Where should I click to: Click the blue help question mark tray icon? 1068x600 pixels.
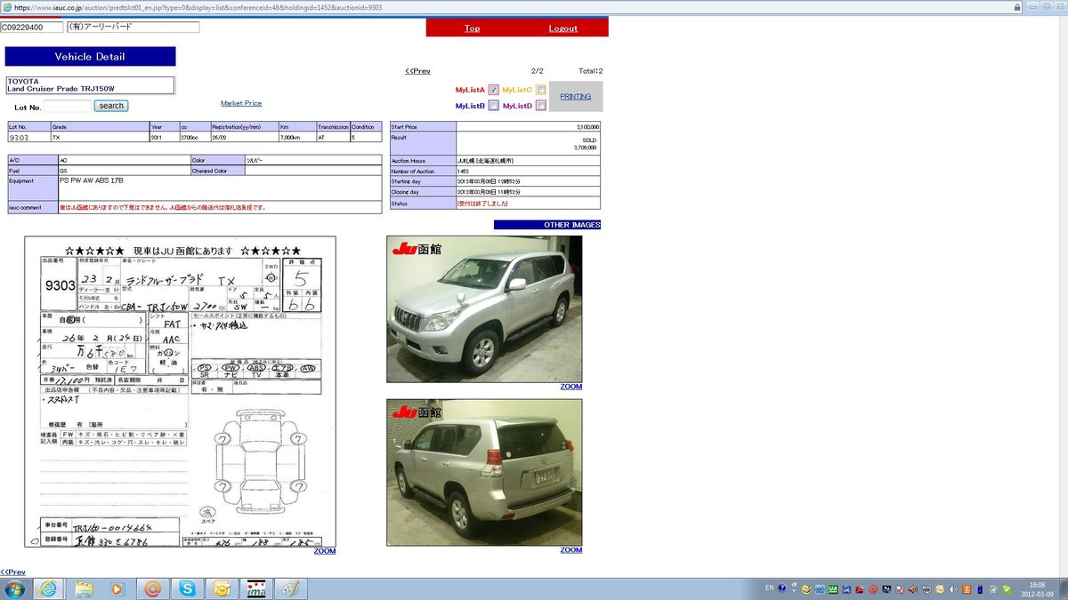[781, 588]
